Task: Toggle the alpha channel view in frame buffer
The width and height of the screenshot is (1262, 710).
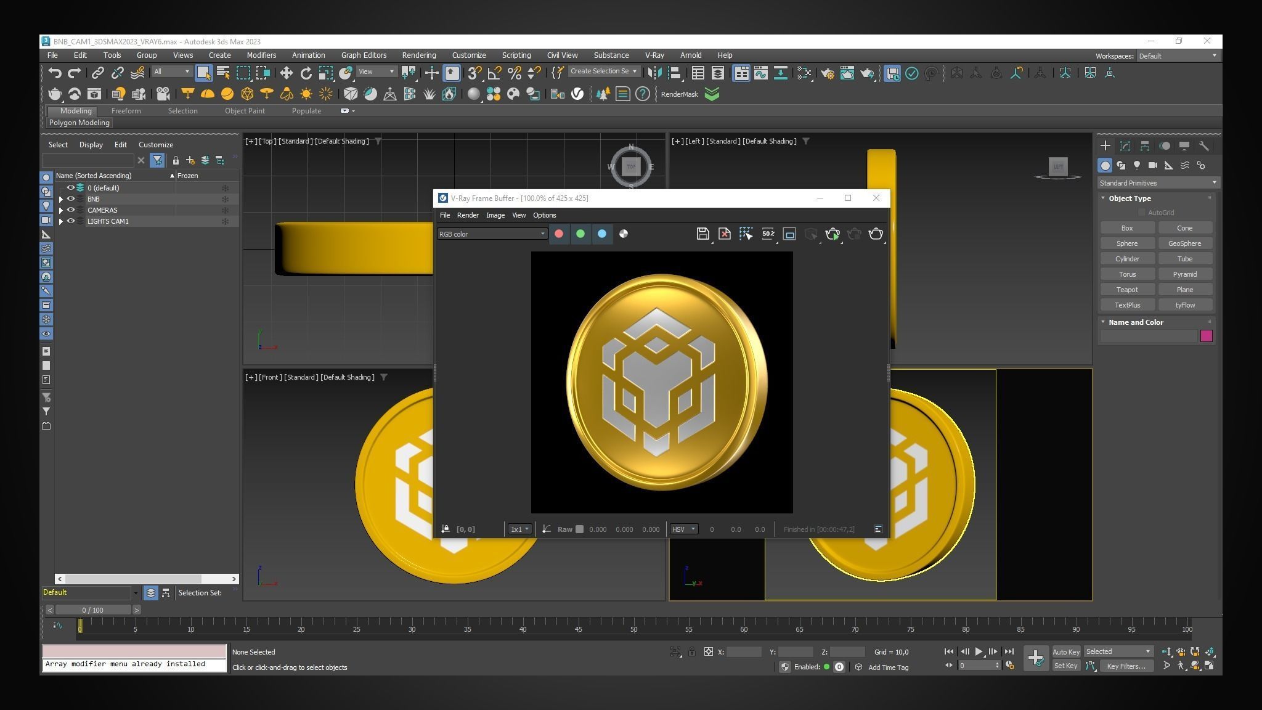Action: coord(624,234)
